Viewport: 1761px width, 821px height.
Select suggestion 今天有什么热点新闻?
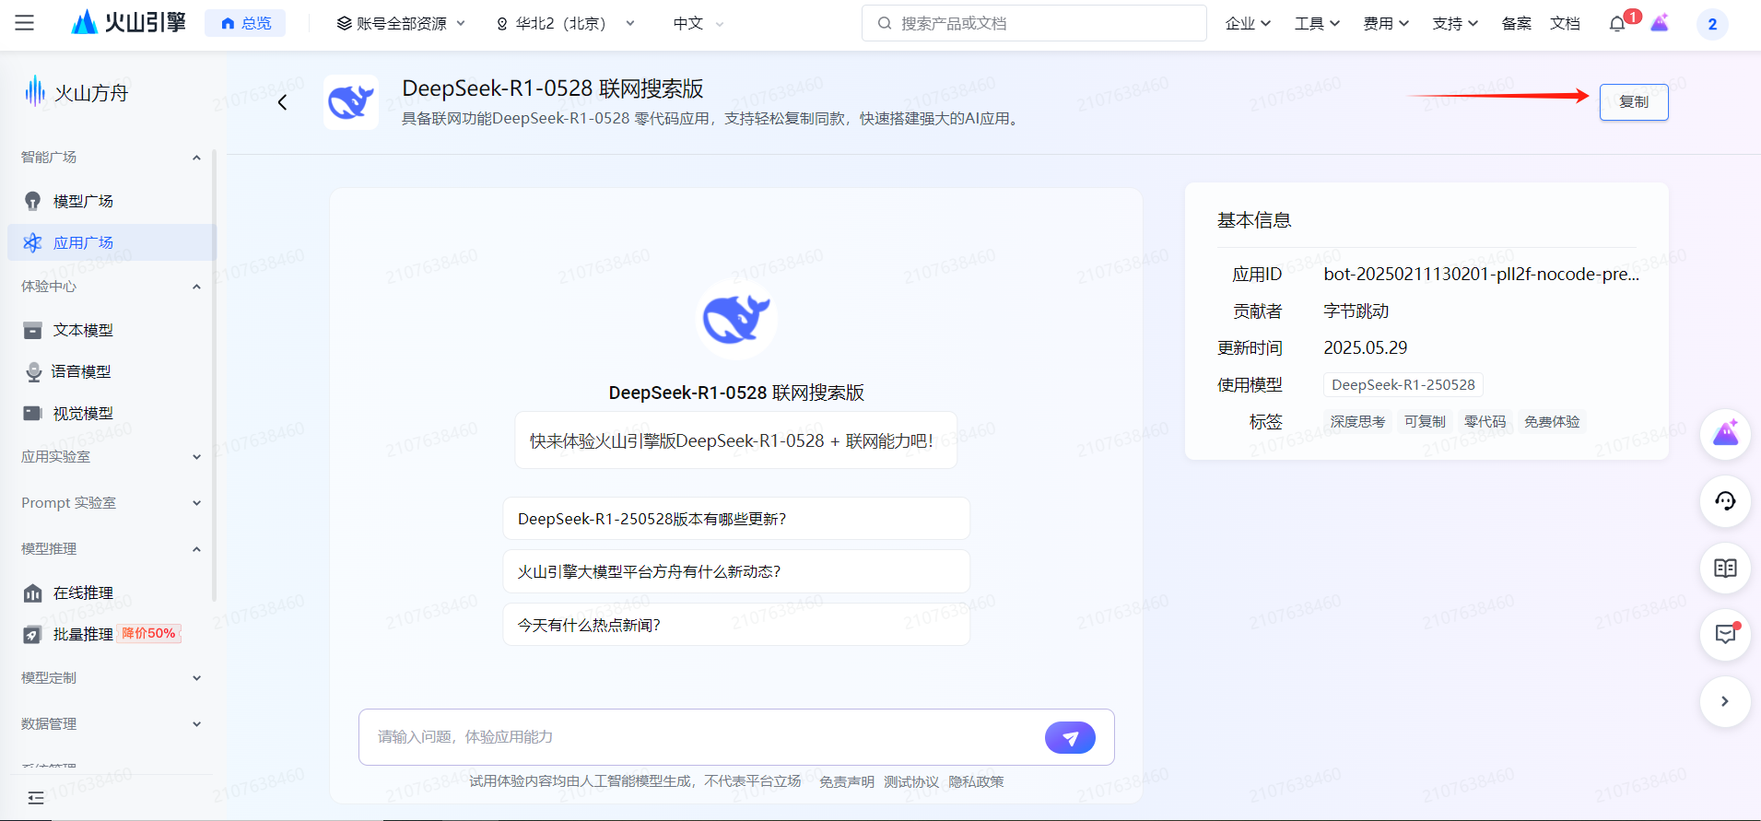coord(736,625)
